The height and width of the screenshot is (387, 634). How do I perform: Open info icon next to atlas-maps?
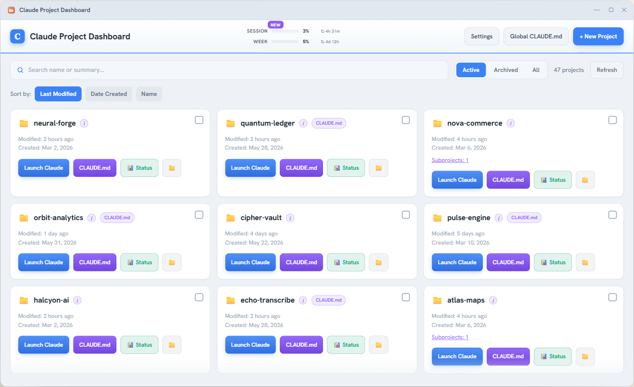click(493, 300)
